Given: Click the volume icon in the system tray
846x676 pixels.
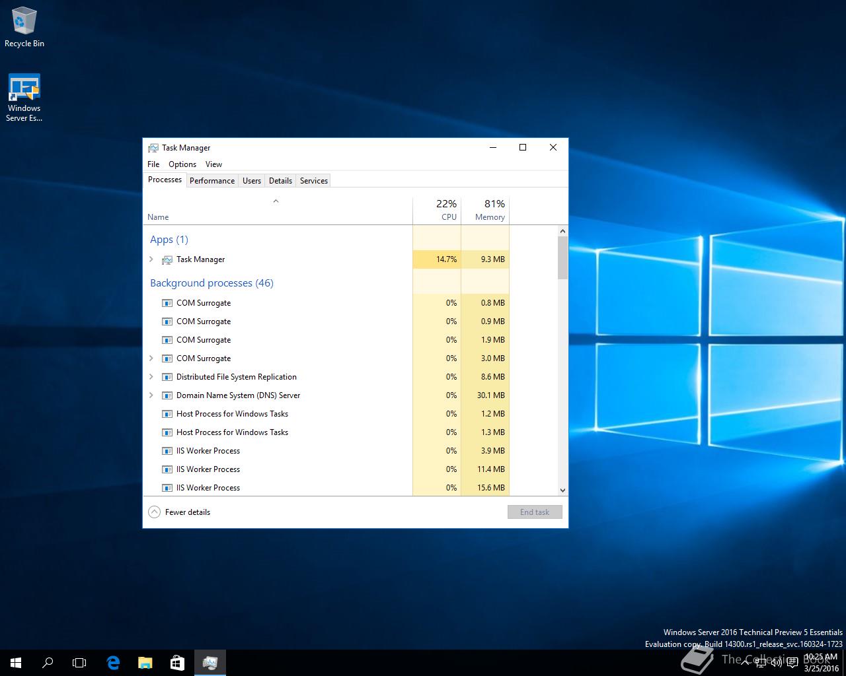Looking at the screenshot, I should [777, 663].
